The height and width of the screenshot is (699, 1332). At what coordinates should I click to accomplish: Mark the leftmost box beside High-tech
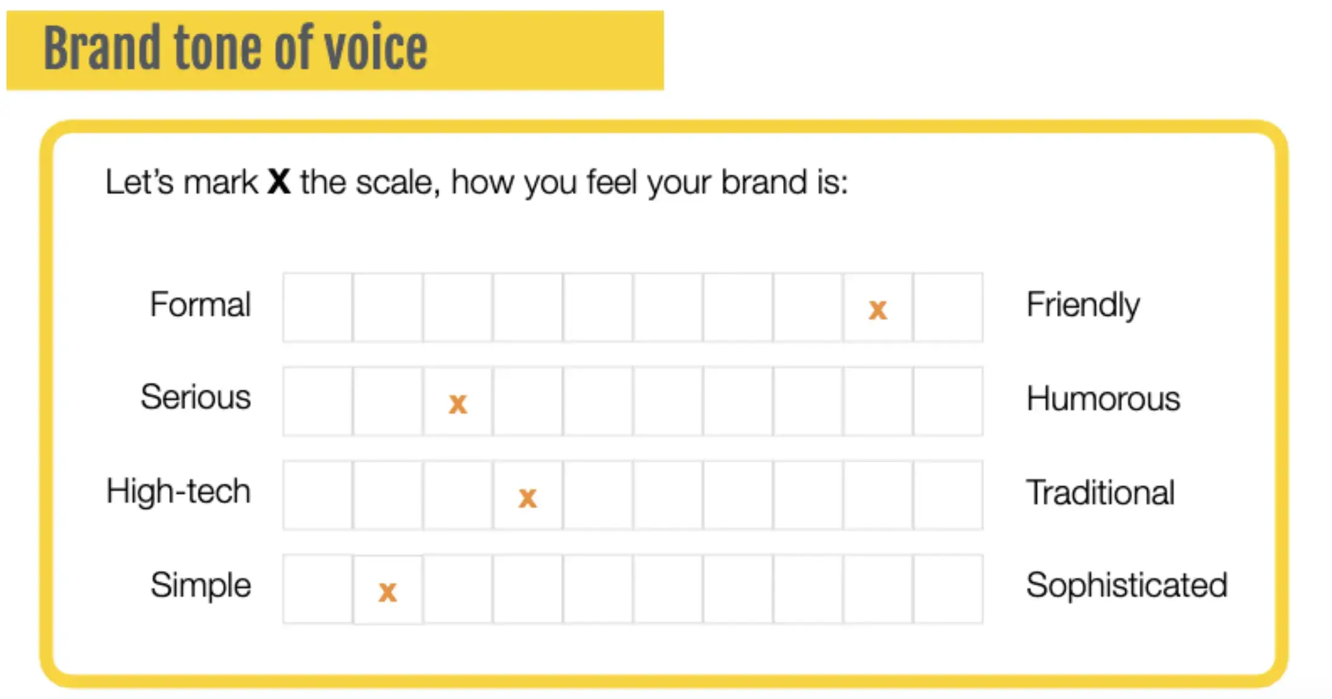click(x=318, y=495)
